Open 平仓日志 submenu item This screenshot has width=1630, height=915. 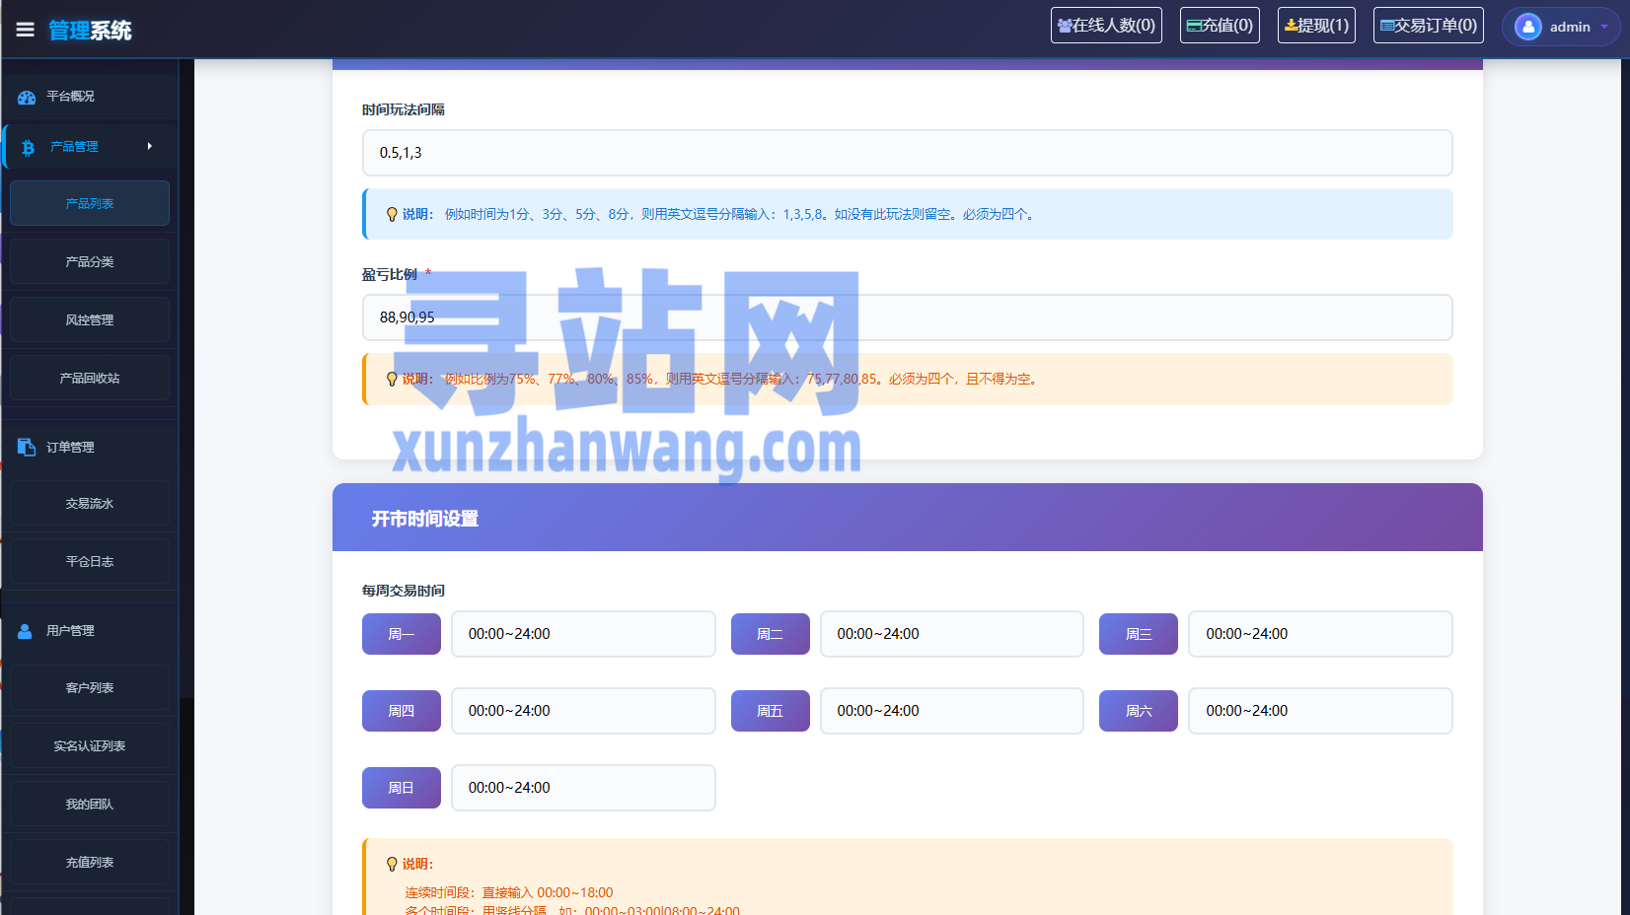(x=90, y=561)
